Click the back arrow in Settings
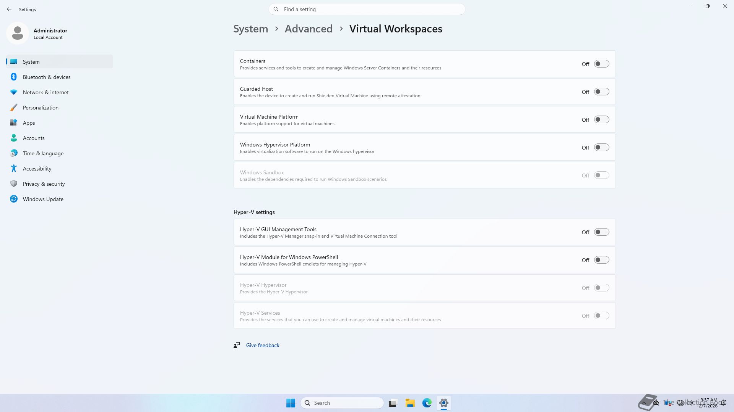The height and width of the screenshot is (412, 734). pos(9,9)
